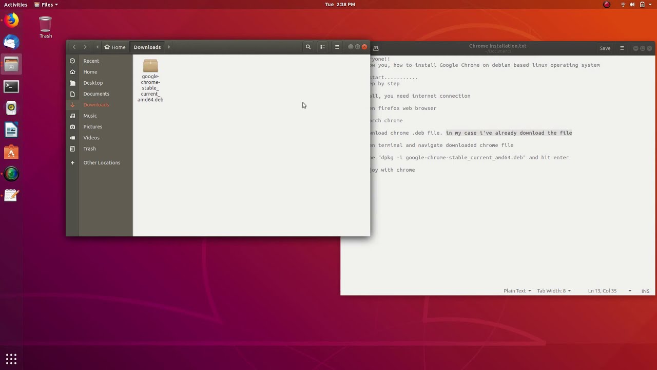Click the Wi-Fi network icon in top bar
The width and height of the screenshot is (657, 370).
tap(623, 5)
